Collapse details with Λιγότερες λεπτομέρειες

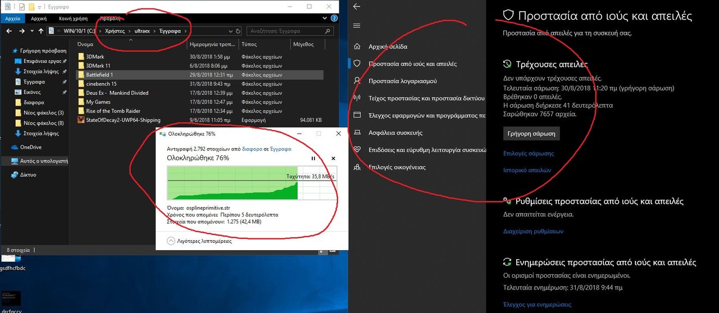pos(201,241)
